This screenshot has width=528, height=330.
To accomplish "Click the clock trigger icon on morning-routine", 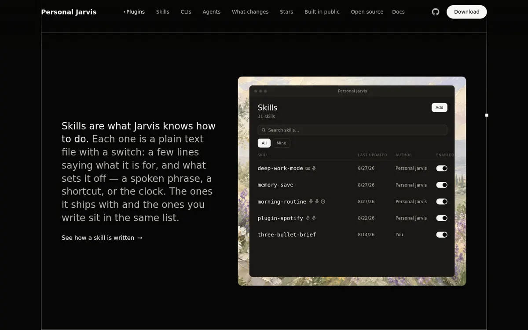I will tap(323, 202).
